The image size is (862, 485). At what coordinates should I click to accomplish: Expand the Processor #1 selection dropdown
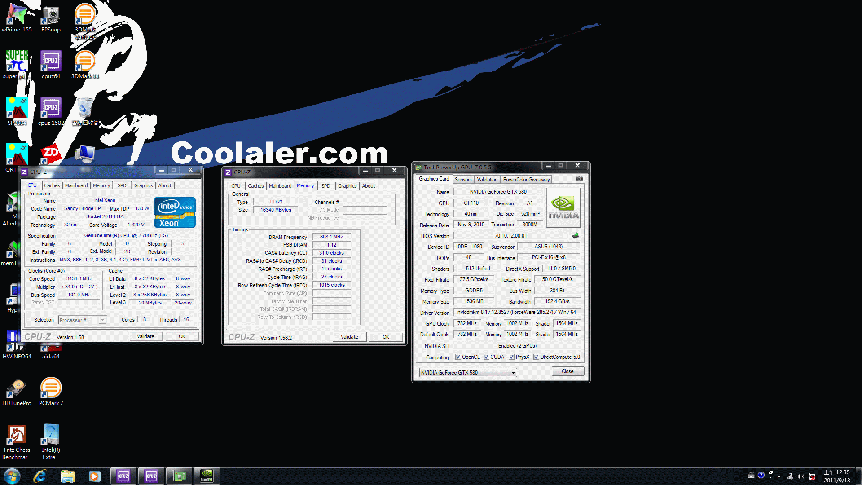tap(102, 320)
